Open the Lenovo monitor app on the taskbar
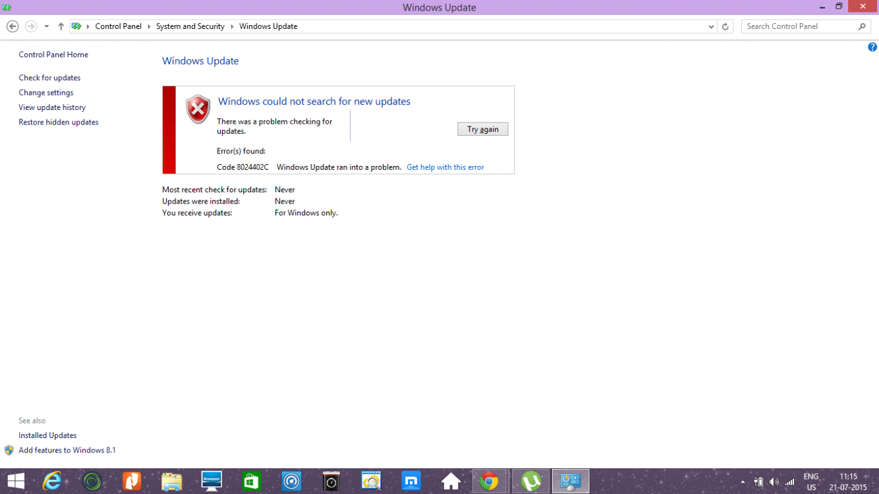 (212, 481)
